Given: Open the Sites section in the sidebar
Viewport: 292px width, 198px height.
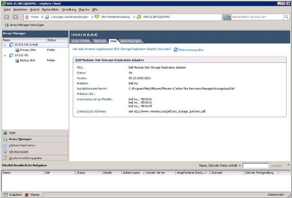Looking at the screenshot, I should point(12,133).
